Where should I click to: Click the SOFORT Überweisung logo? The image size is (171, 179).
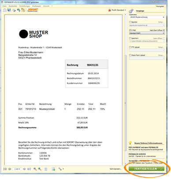(x=33, y=10)
